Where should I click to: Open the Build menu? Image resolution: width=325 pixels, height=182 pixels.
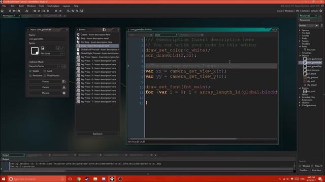coord(21,6)
